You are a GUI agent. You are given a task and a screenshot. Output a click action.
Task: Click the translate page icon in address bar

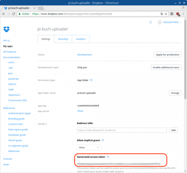[162, 14]
